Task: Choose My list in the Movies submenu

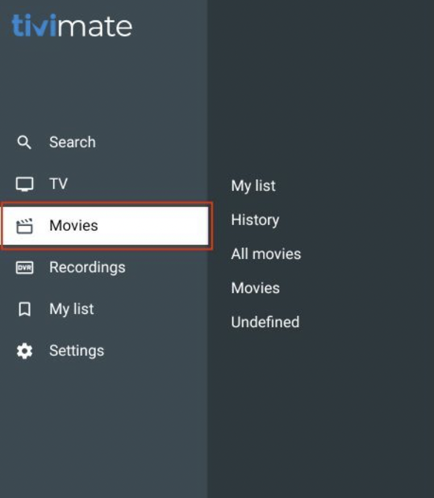Action: click(253, 186)
